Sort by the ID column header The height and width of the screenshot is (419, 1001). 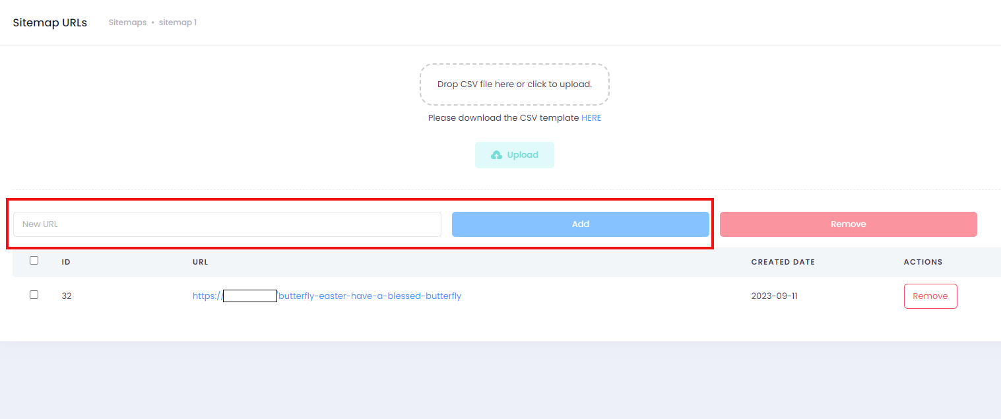pos(66,262)
